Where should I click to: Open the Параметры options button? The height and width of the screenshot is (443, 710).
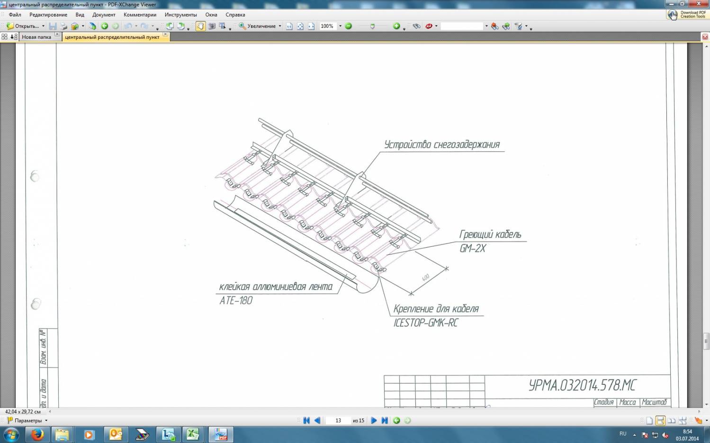tap(27, 420)
